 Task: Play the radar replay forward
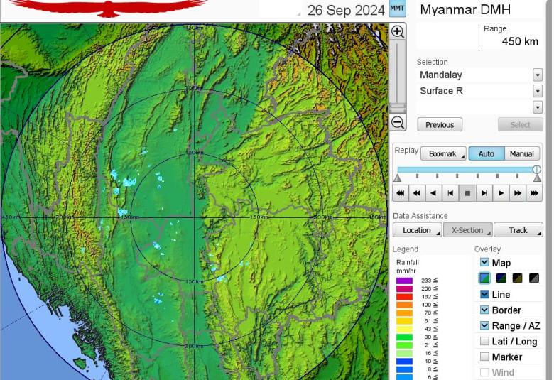pos(501,192)
